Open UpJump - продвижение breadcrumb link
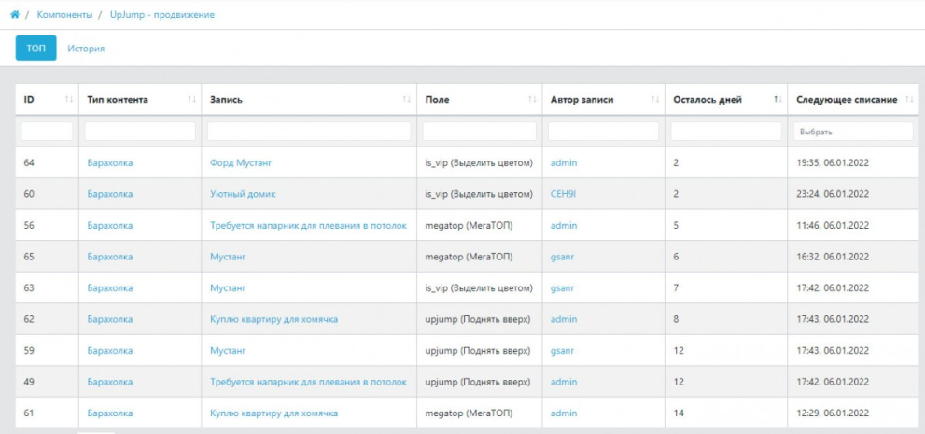Viewport: 925px width, 434px height. point(162,14)
